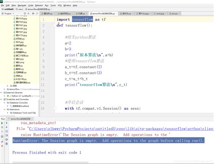Rerun the script with the green Run arrow
The width and height of the screenshot is (214, 164).
2,123
